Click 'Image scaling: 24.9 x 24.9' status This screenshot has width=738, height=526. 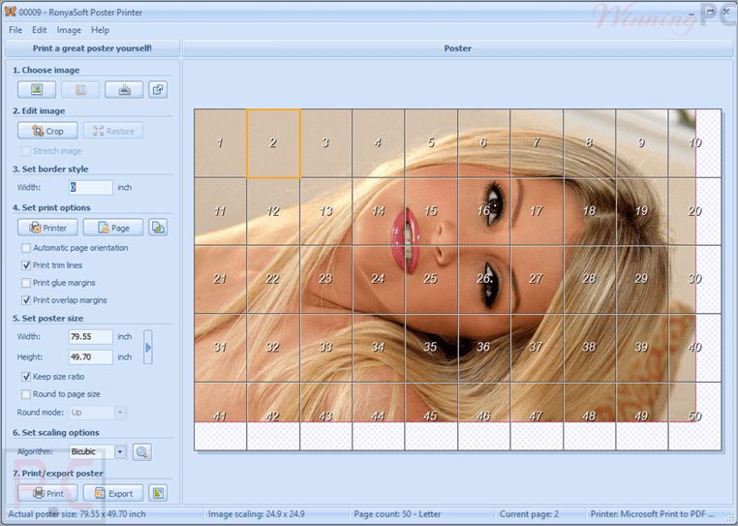tap(257, 514)
